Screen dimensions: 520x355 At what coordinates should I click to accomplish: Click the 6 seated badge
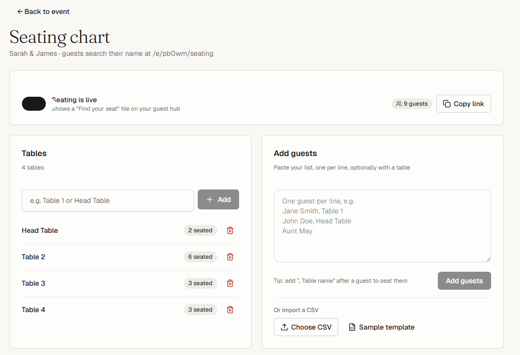coord(200,257)
